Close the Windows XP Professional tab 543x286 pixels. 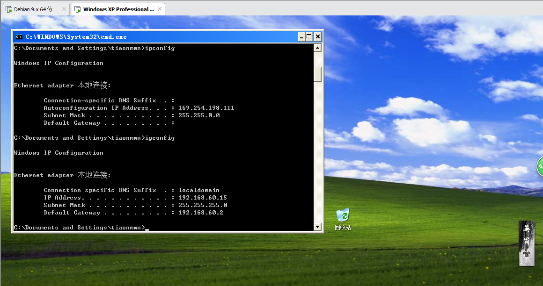(160, 9)
